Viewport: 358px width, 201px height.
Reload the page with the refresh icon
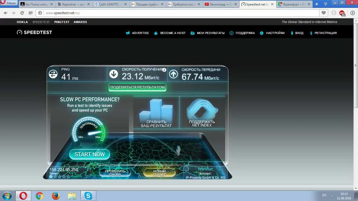click(x=22, y=13)
